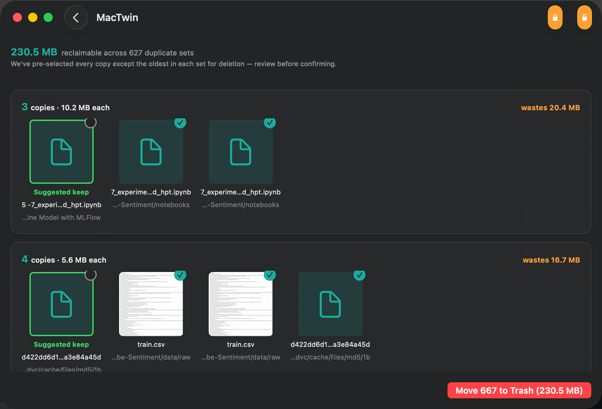Mark the suggested keep notebook for deletion
Screen dimensions: 602x409
[91, 122]
